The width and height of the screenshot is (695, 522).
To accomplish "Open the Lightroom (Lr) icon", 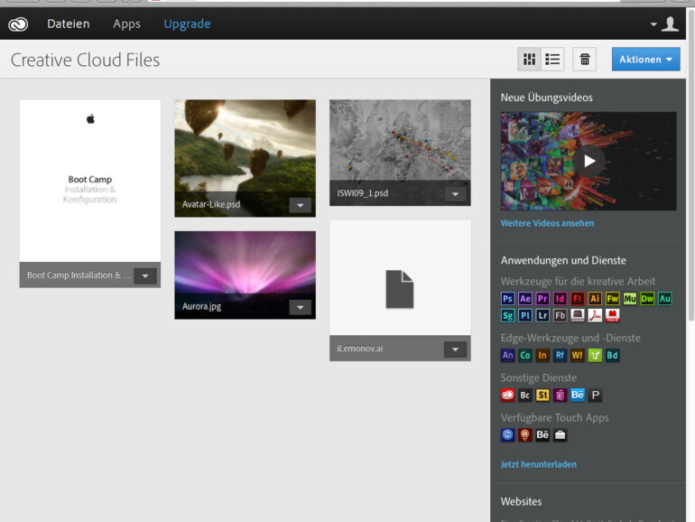I will (x=542, y=315).
